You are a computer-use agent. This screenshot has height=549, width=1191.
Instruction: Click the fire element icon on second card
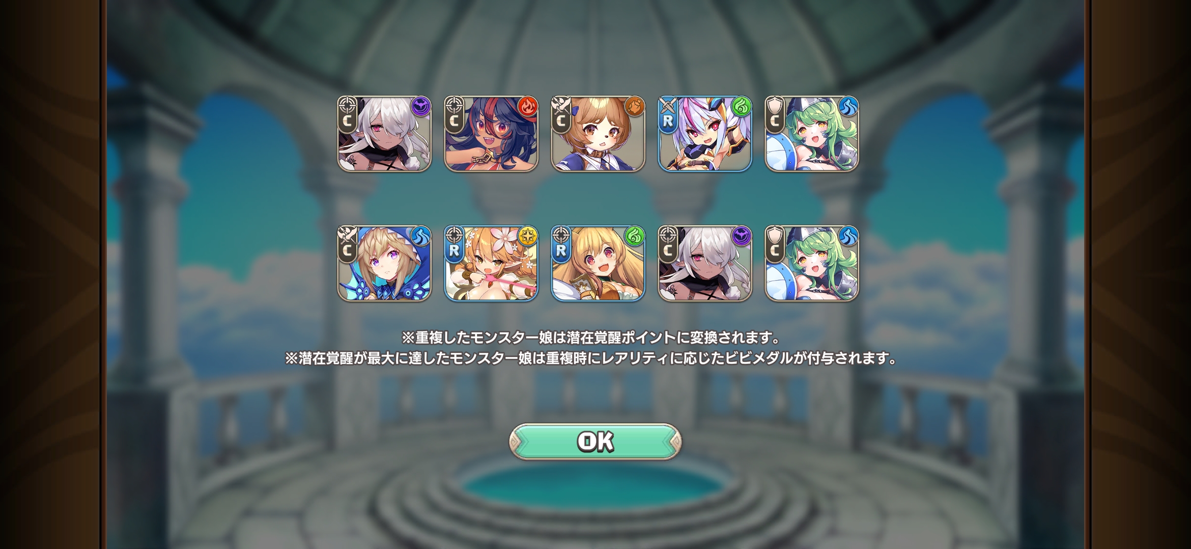tap(528, 106)
